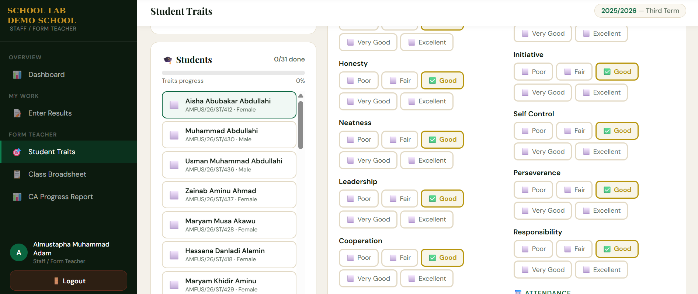
Task: Select student Maryam Khidir Aminu
Action: [x=229, y=283]
